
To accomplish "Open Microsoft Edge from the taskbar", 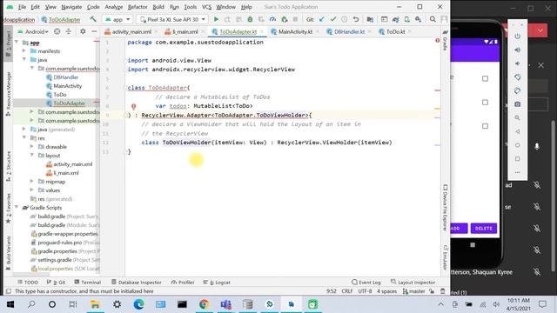I will click(x=138, y=304).
